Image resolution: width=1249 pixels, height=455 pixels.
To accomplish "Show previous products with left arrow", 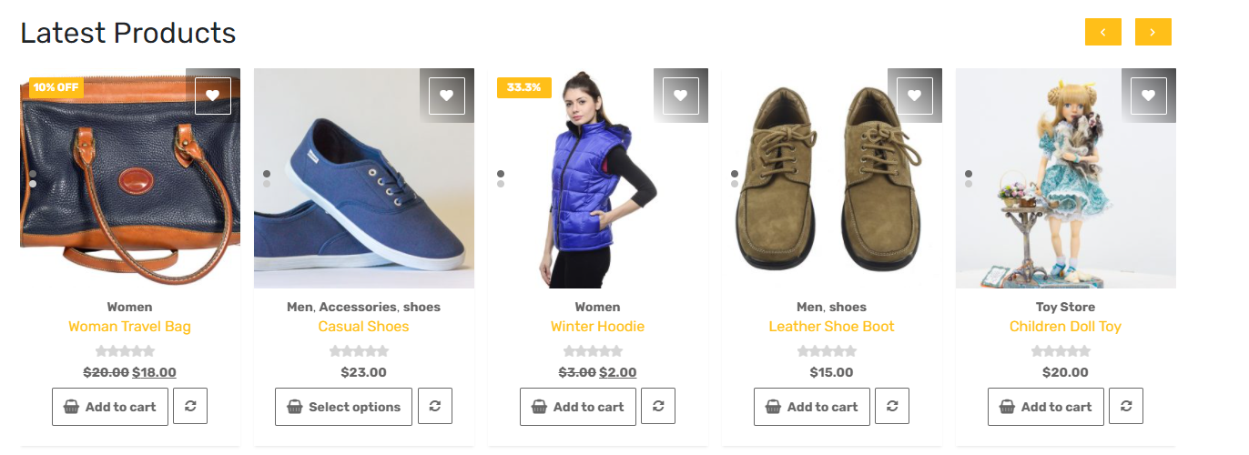I will 1103,32.
